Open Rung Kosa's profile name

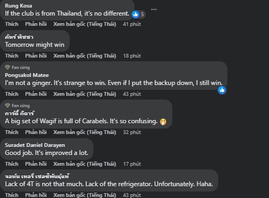(x=18, y=6)
